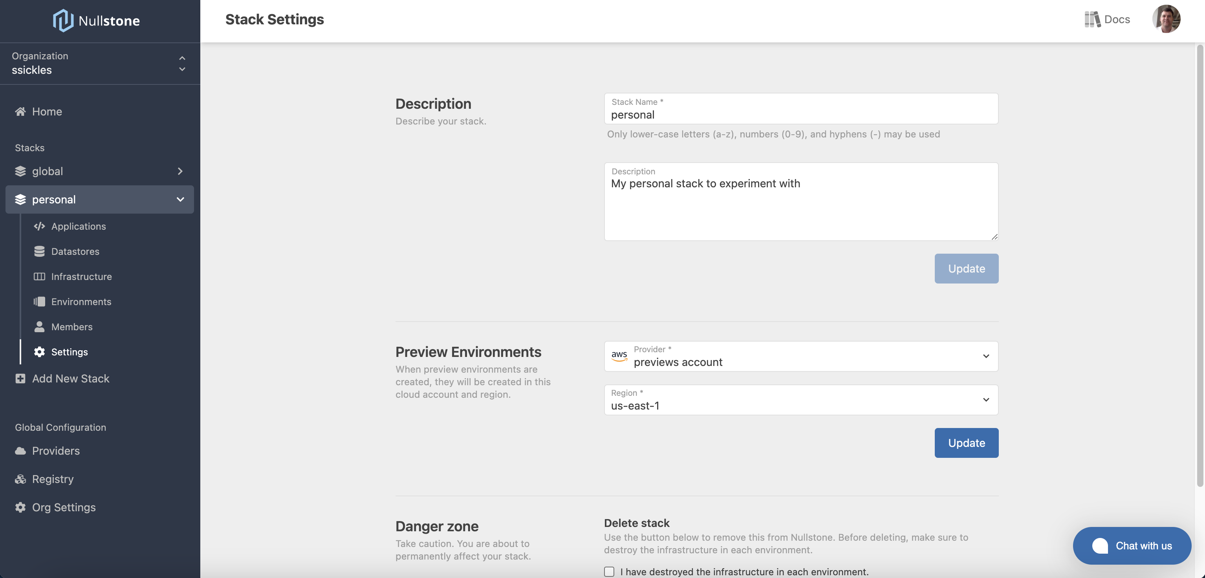Click Update button for Preview Environments section
Image resolution: width=1205 pixels, height=578 pixels.
(x=967, y=443)
